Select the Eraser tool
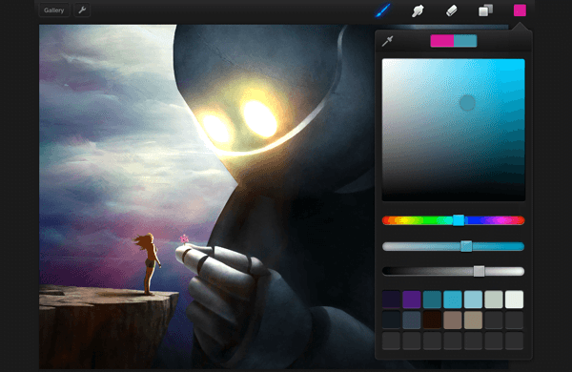This screenshot has height=372, width=572. 452,10
